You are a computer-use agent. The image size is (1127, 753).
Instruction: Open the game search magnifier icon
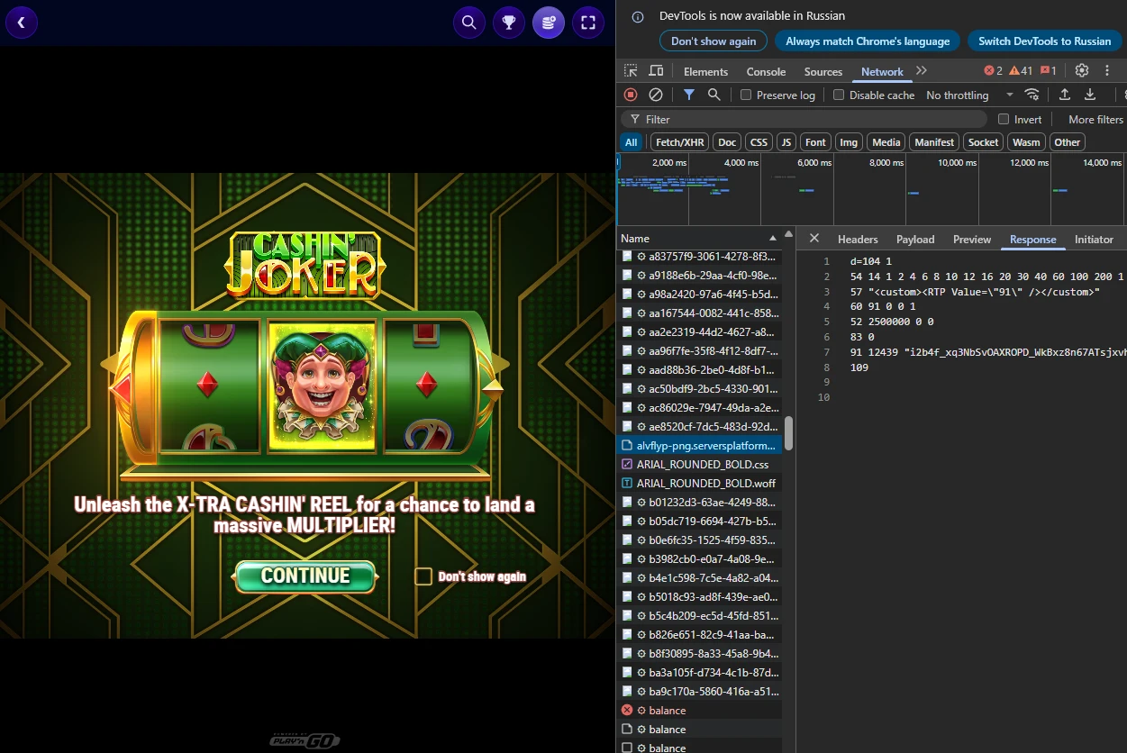tap(469, 23)
